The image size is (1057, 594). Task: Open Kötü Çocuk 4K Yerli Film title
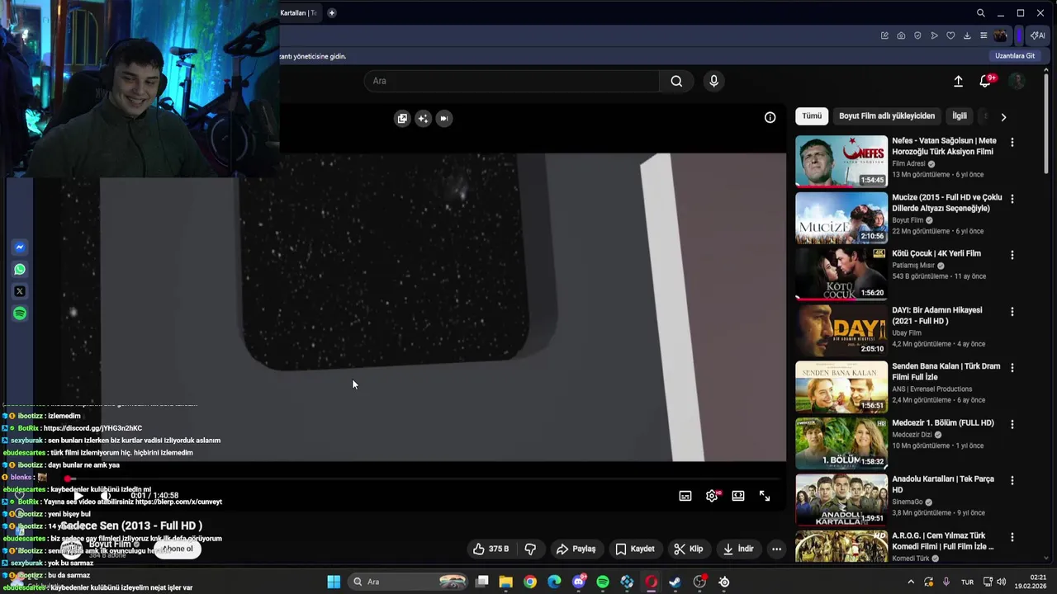click(x=936, y=253)
